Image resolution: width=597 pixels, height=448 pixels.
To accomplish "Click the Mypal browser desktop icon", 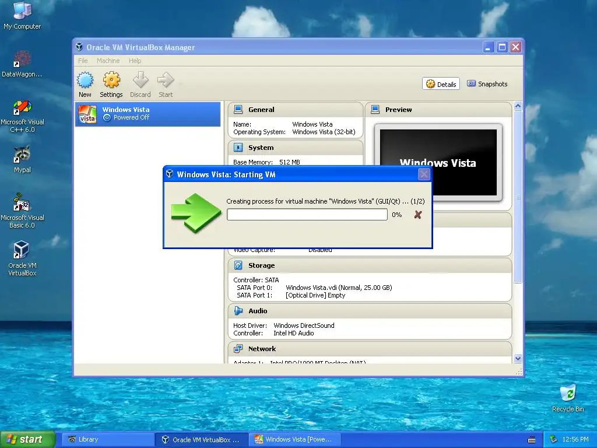I will (x=22, y=155).
